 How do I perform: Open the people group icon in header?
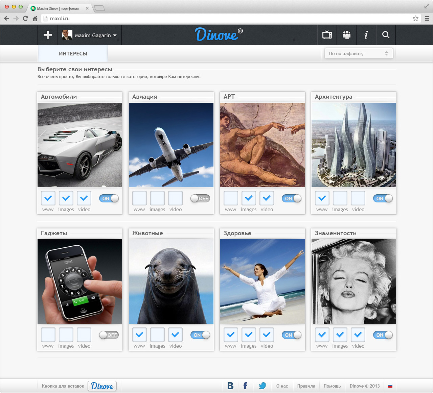347,35
